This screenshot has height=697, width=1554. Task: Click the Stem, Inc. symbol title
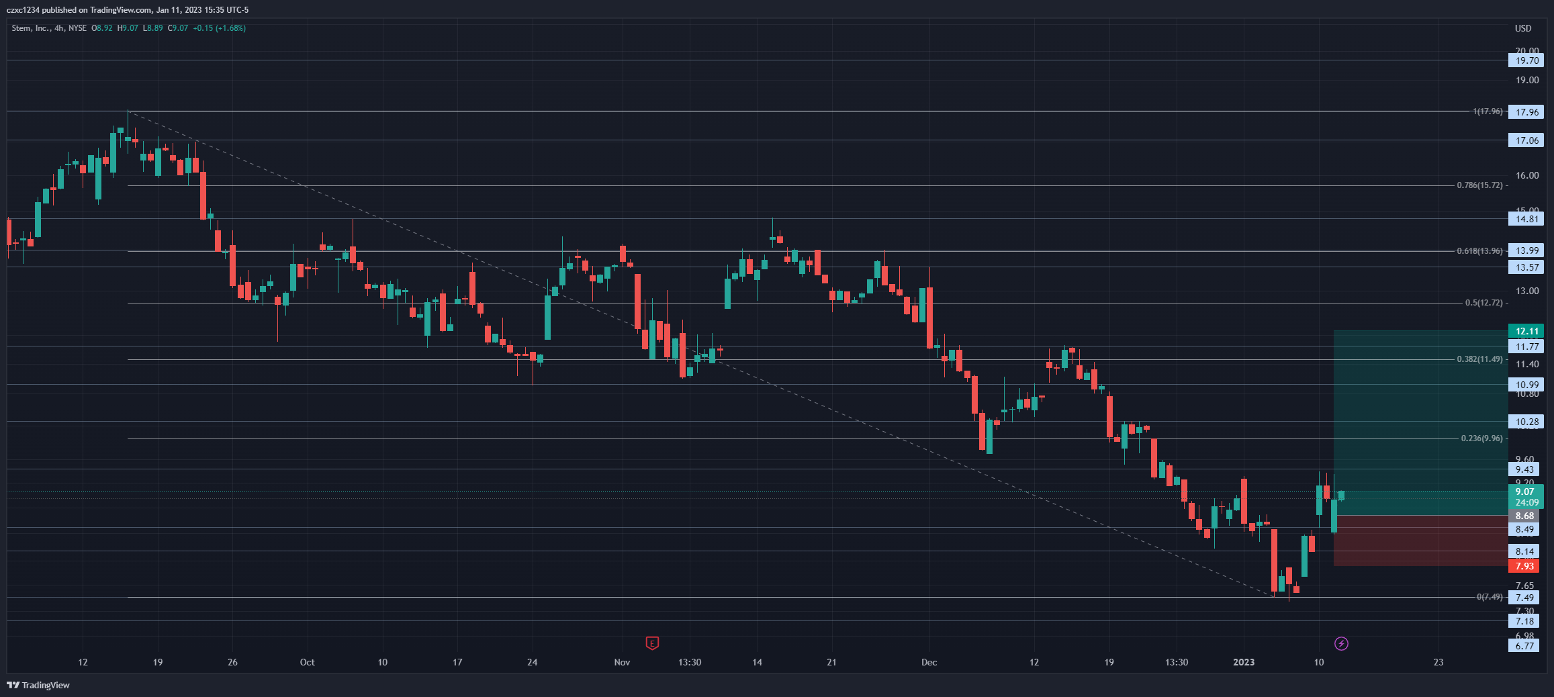coord(32,28)
